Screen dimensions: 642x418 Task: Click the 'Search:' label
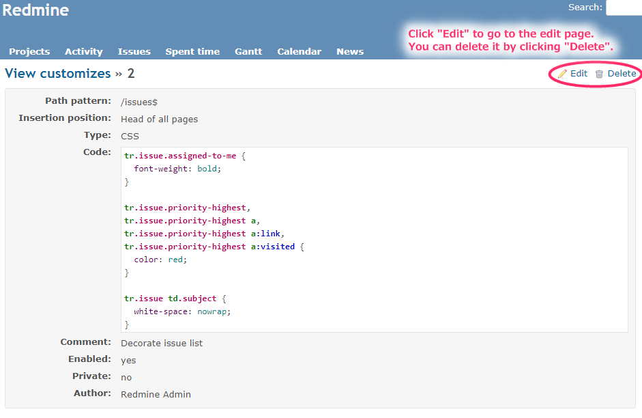pyautogui.click(x=585, y=8)
